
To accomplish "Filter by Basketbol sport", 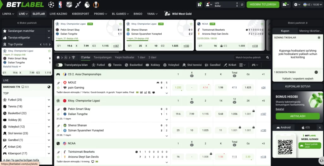I will [134, 65].
